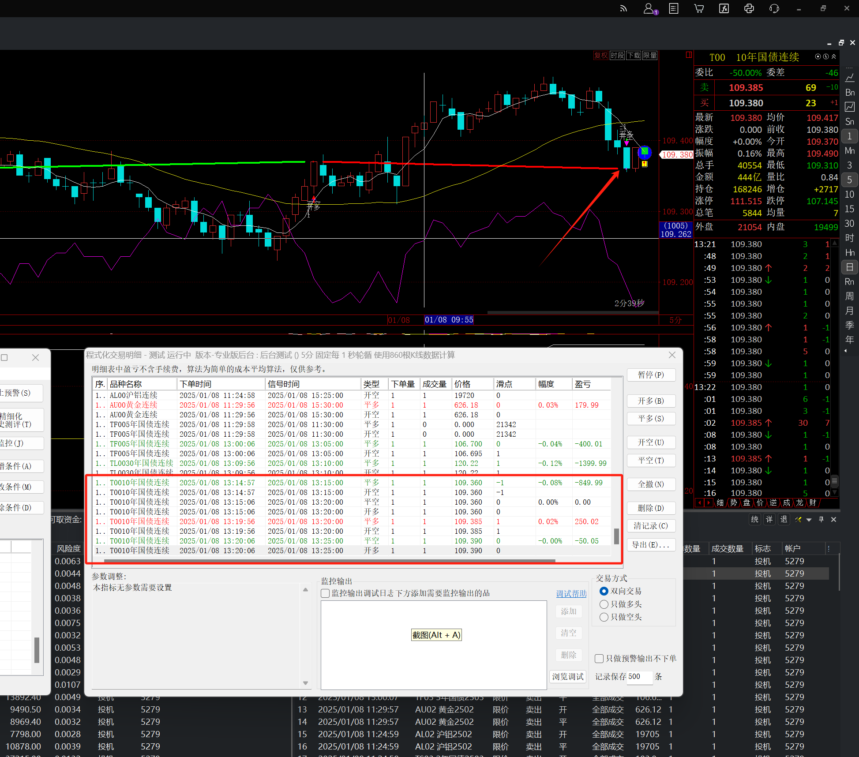This screenshot has height=757, width=859.
Task: Open the customer support headset icon
Action: 774,8
